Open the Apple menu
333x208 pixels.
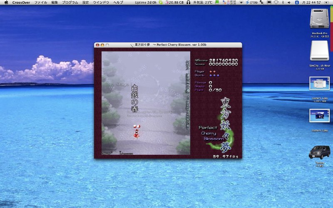click(6, 2)
